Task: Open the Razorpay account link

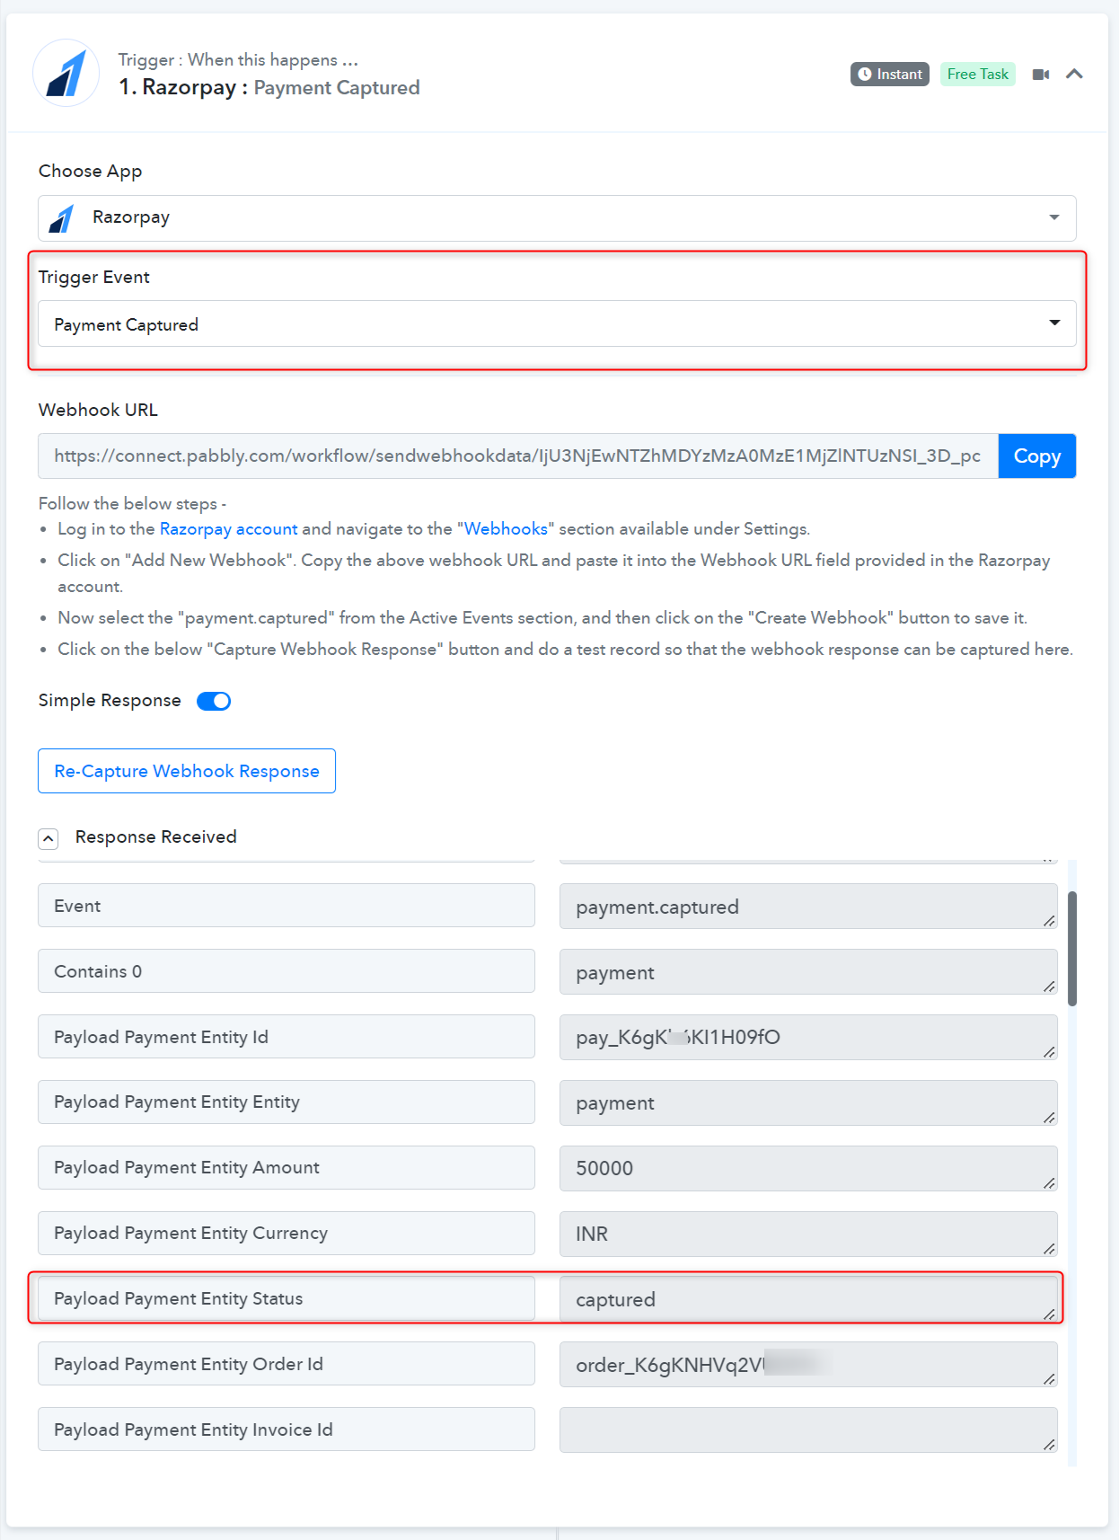Action: click(x=228, y=529)
